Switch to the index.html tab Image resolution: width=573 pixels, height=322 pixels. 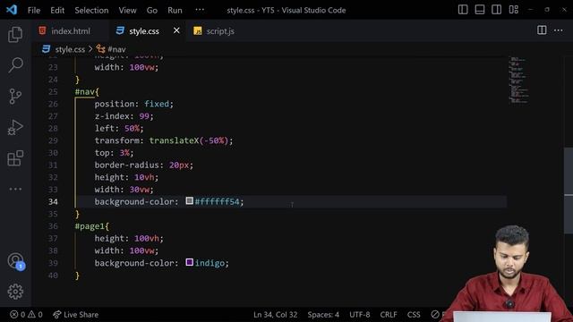(x=70, y=31)
